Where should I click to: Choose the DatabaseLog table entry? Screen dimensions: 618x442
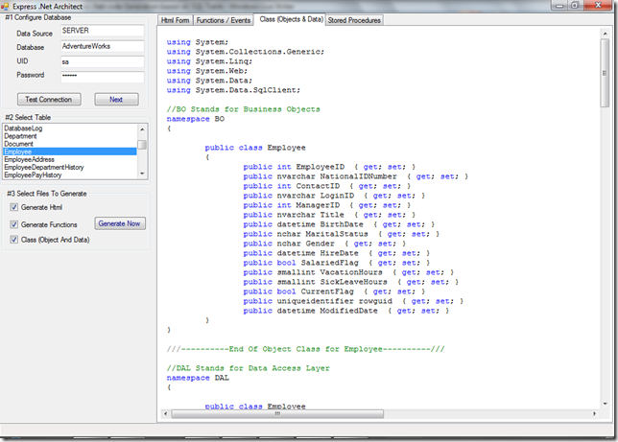[x=23, y=128]
